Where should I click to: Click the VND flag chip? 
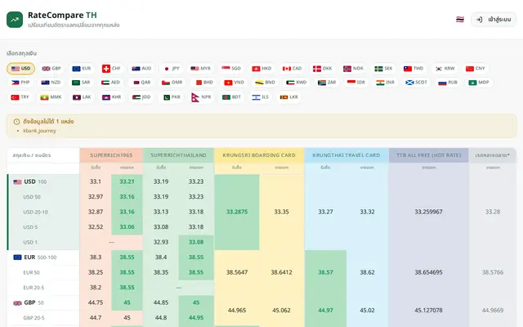234,83
